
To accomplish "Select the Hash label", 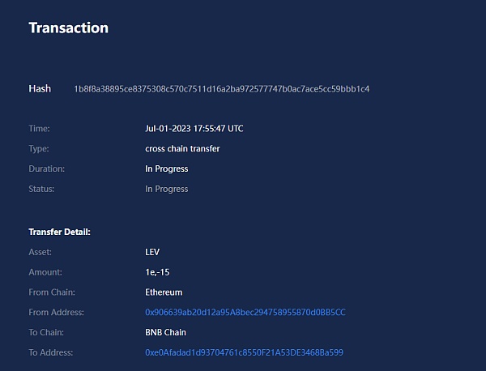I will 40,88.
